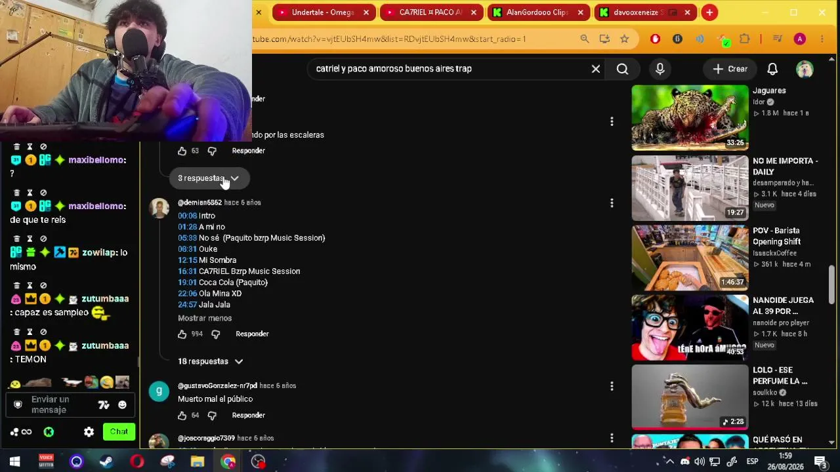Open the POV - Barista Opening Shift thumbnail
Viewport: 840px width, 472px height.
[x=690, y=258]
